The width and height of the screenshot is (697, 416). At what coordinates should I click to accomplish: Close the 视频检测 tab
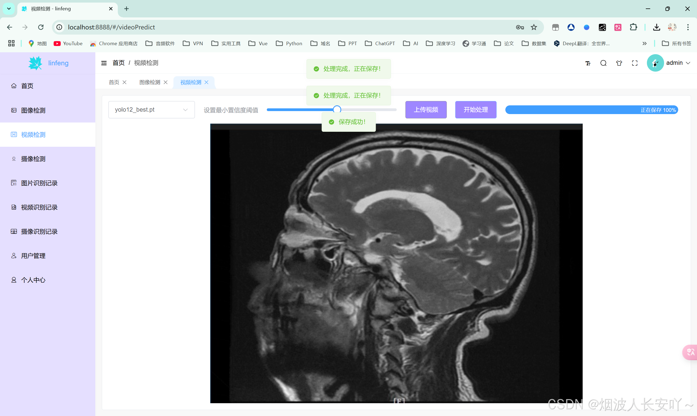(x=207, y=82)
